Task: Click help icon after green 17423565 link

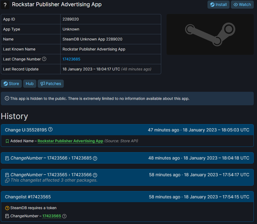Action: pyautogui.click(x=64, y=216)
